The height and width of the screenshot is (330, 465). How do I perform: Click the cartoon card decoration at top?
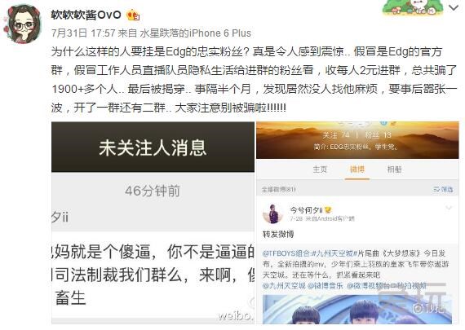[x=413, y=7]
